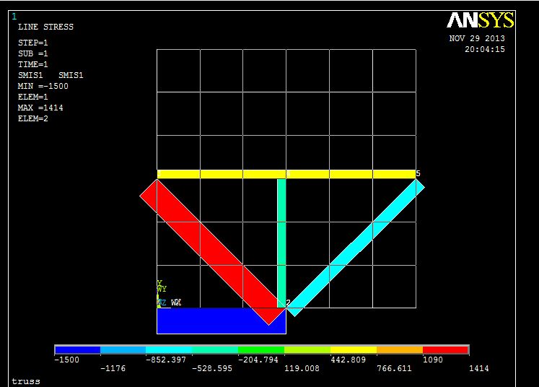
Task: Click the orange legend color band
Action: tap(400, 350)
